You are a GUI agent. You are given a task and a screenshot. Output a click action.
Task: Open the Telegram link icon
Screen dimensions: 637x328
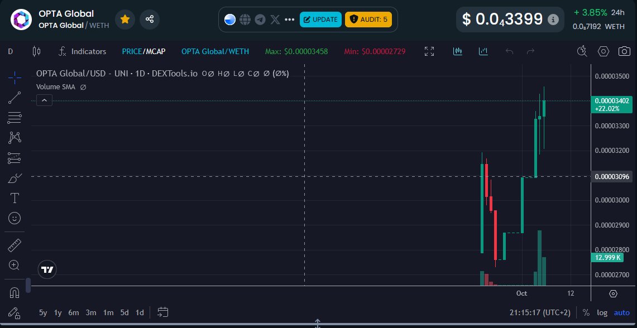(260, 20)
